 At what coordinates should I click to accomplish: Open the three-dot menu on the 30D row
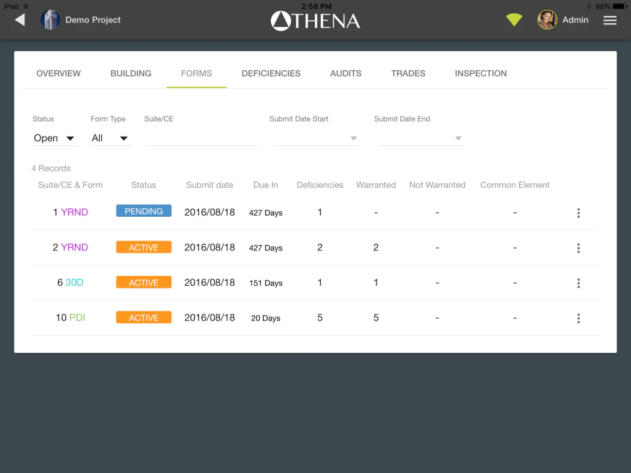point(578,282)
